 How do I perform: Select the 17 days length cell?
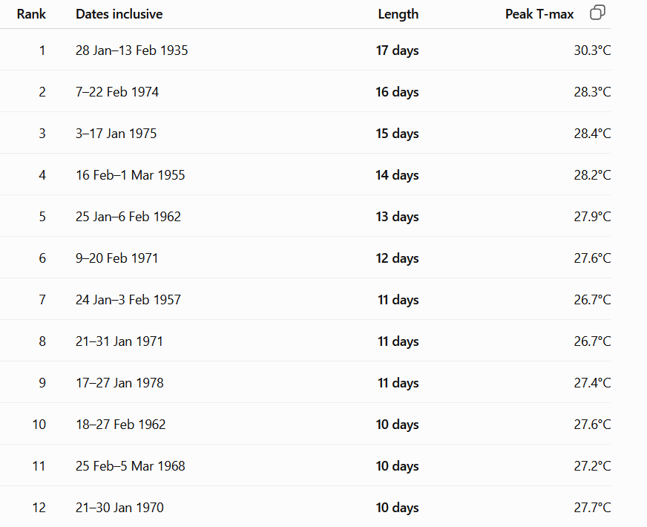point(398,50)
